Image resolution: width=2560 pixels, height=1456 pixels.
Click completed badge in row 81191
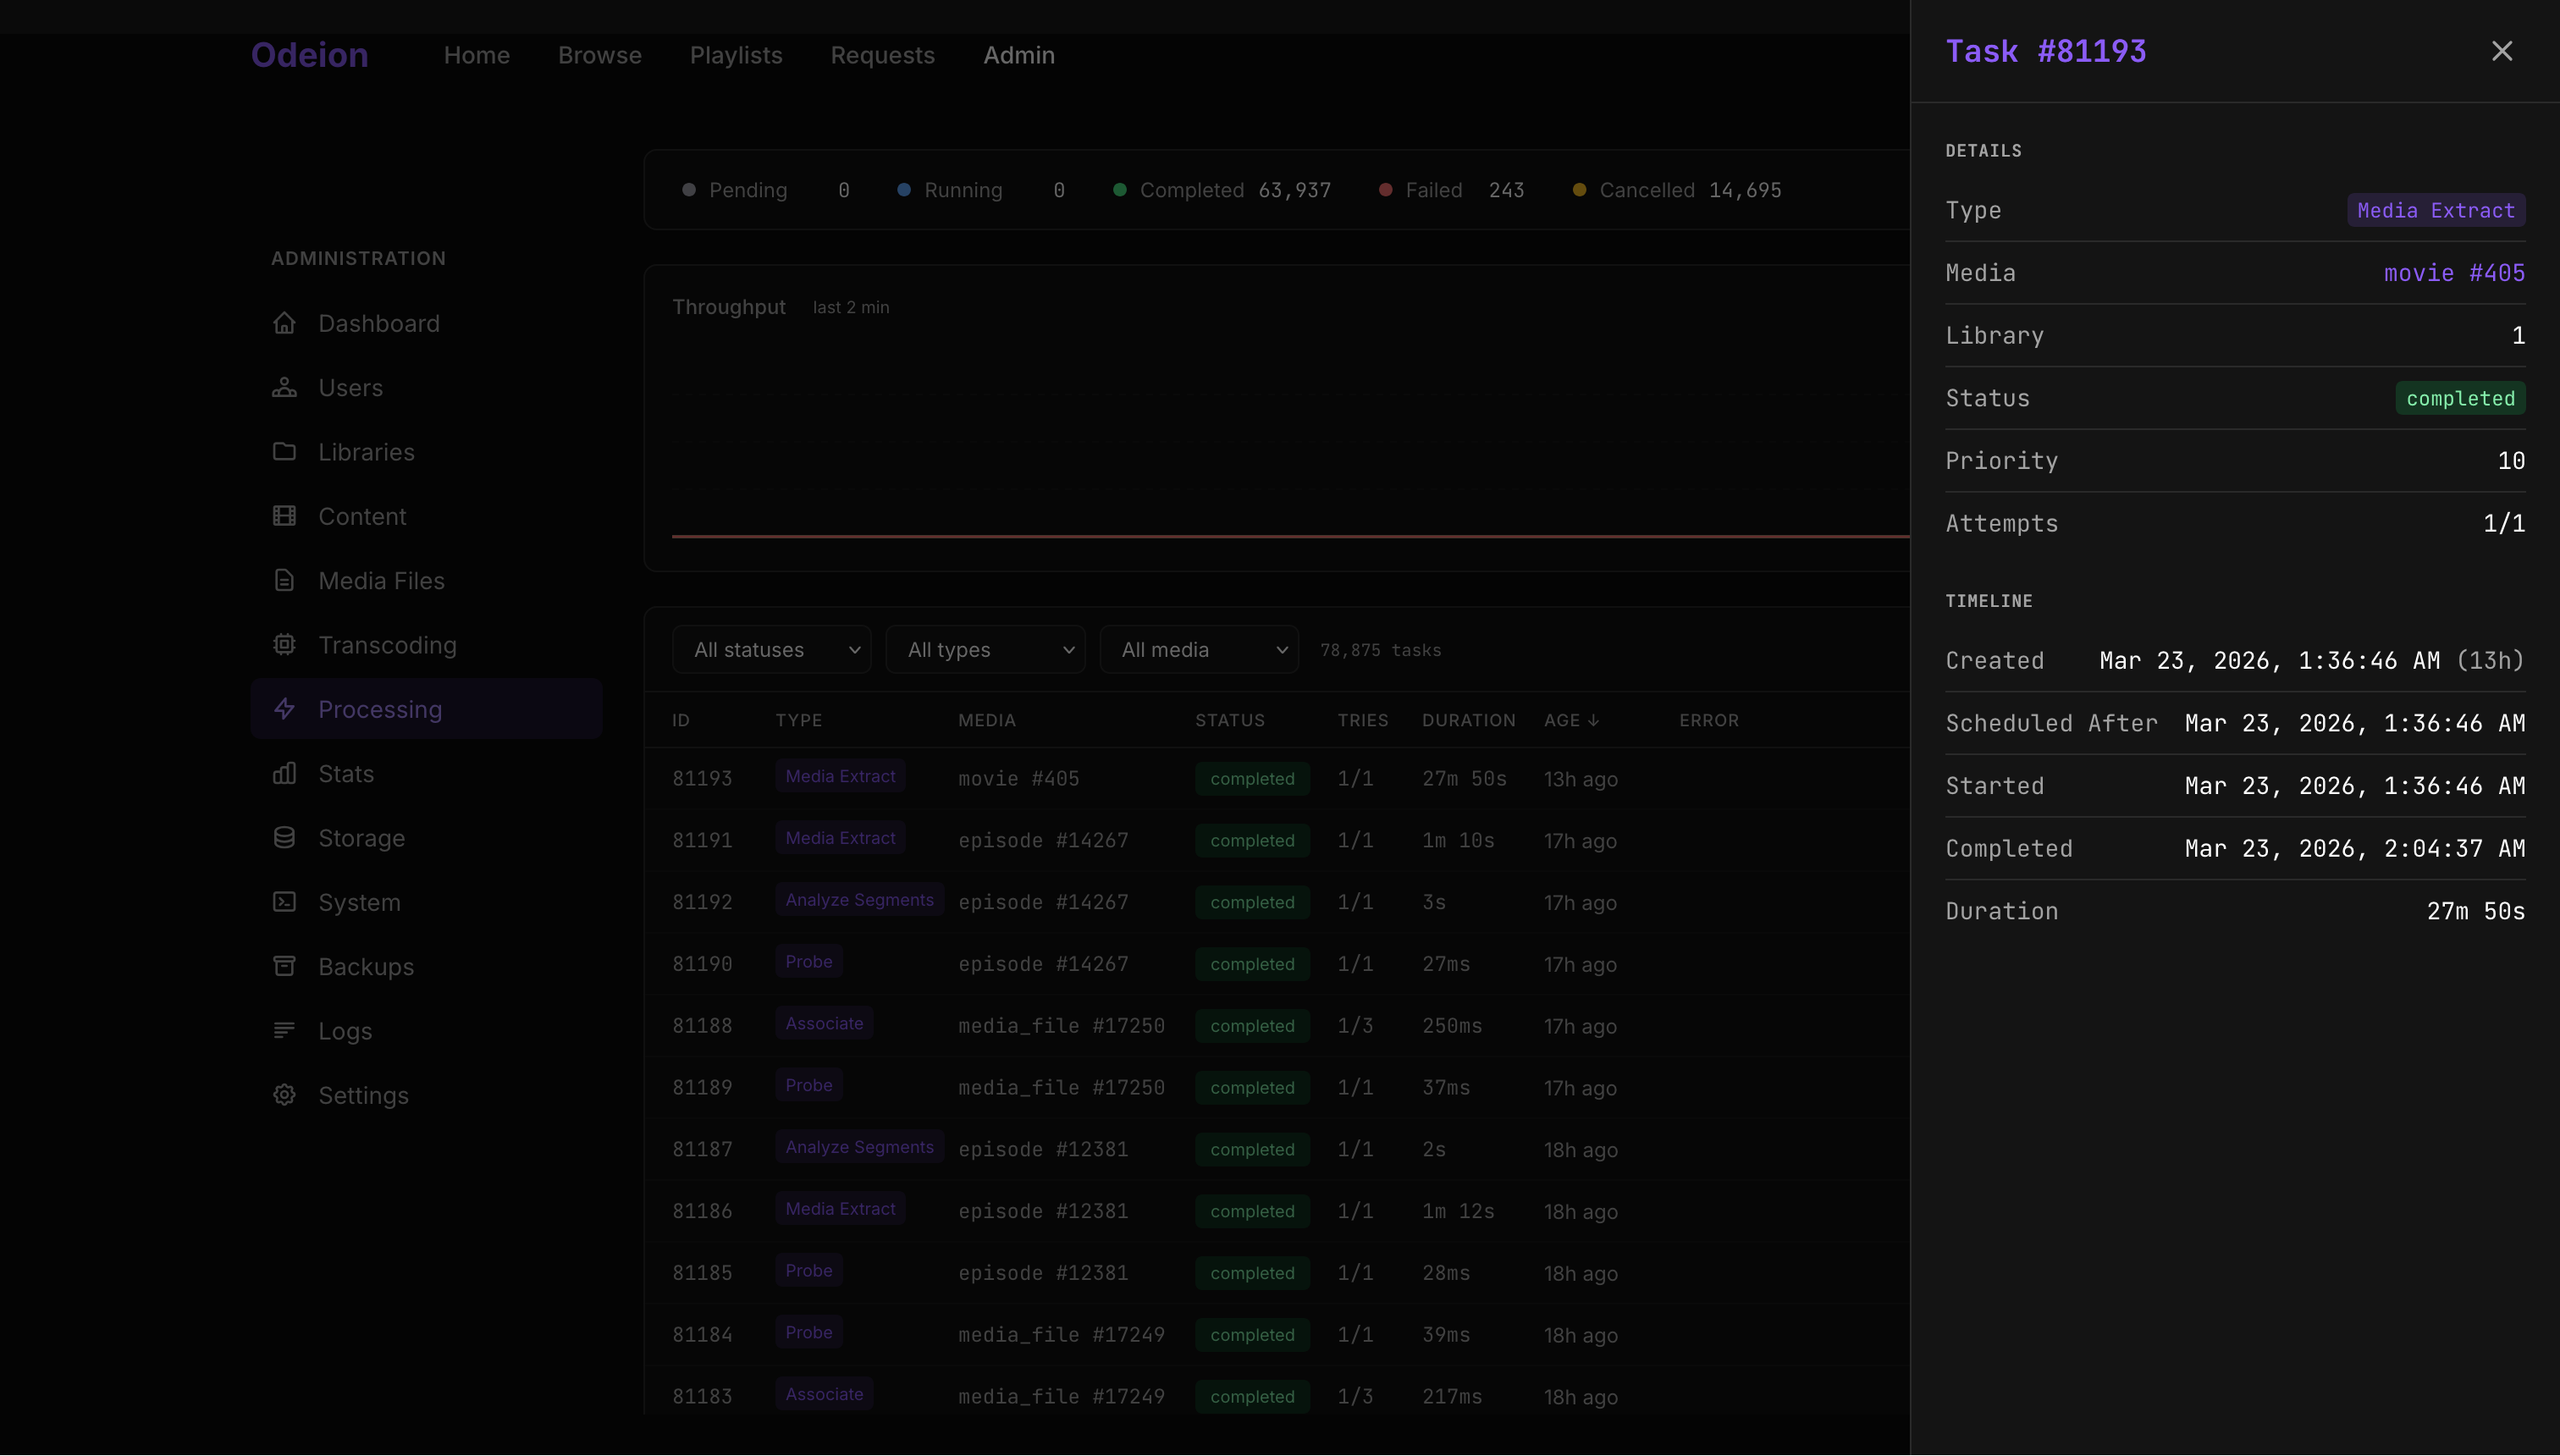point(1252,841)
